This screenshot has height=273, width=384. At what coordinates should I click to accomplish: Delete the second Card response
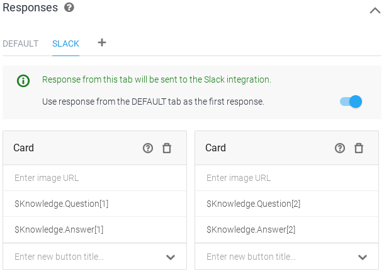point(359,148)
